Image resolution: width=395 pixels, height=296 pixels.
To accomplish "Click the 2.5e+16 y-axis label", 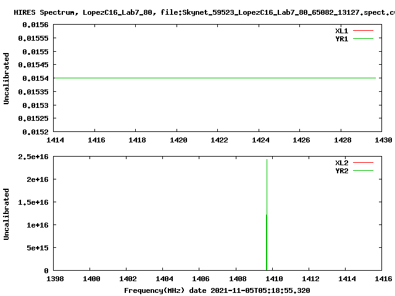I will tap(33, 157).
